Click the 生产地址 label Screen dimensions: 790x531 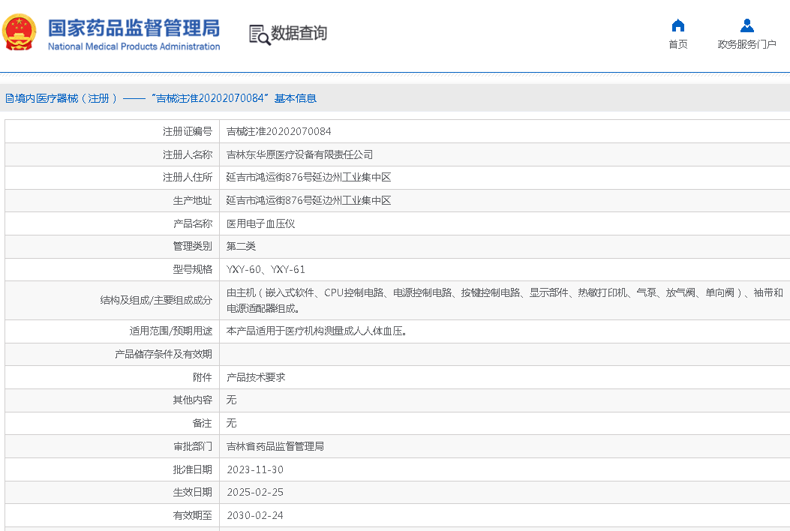pos(193,200)
